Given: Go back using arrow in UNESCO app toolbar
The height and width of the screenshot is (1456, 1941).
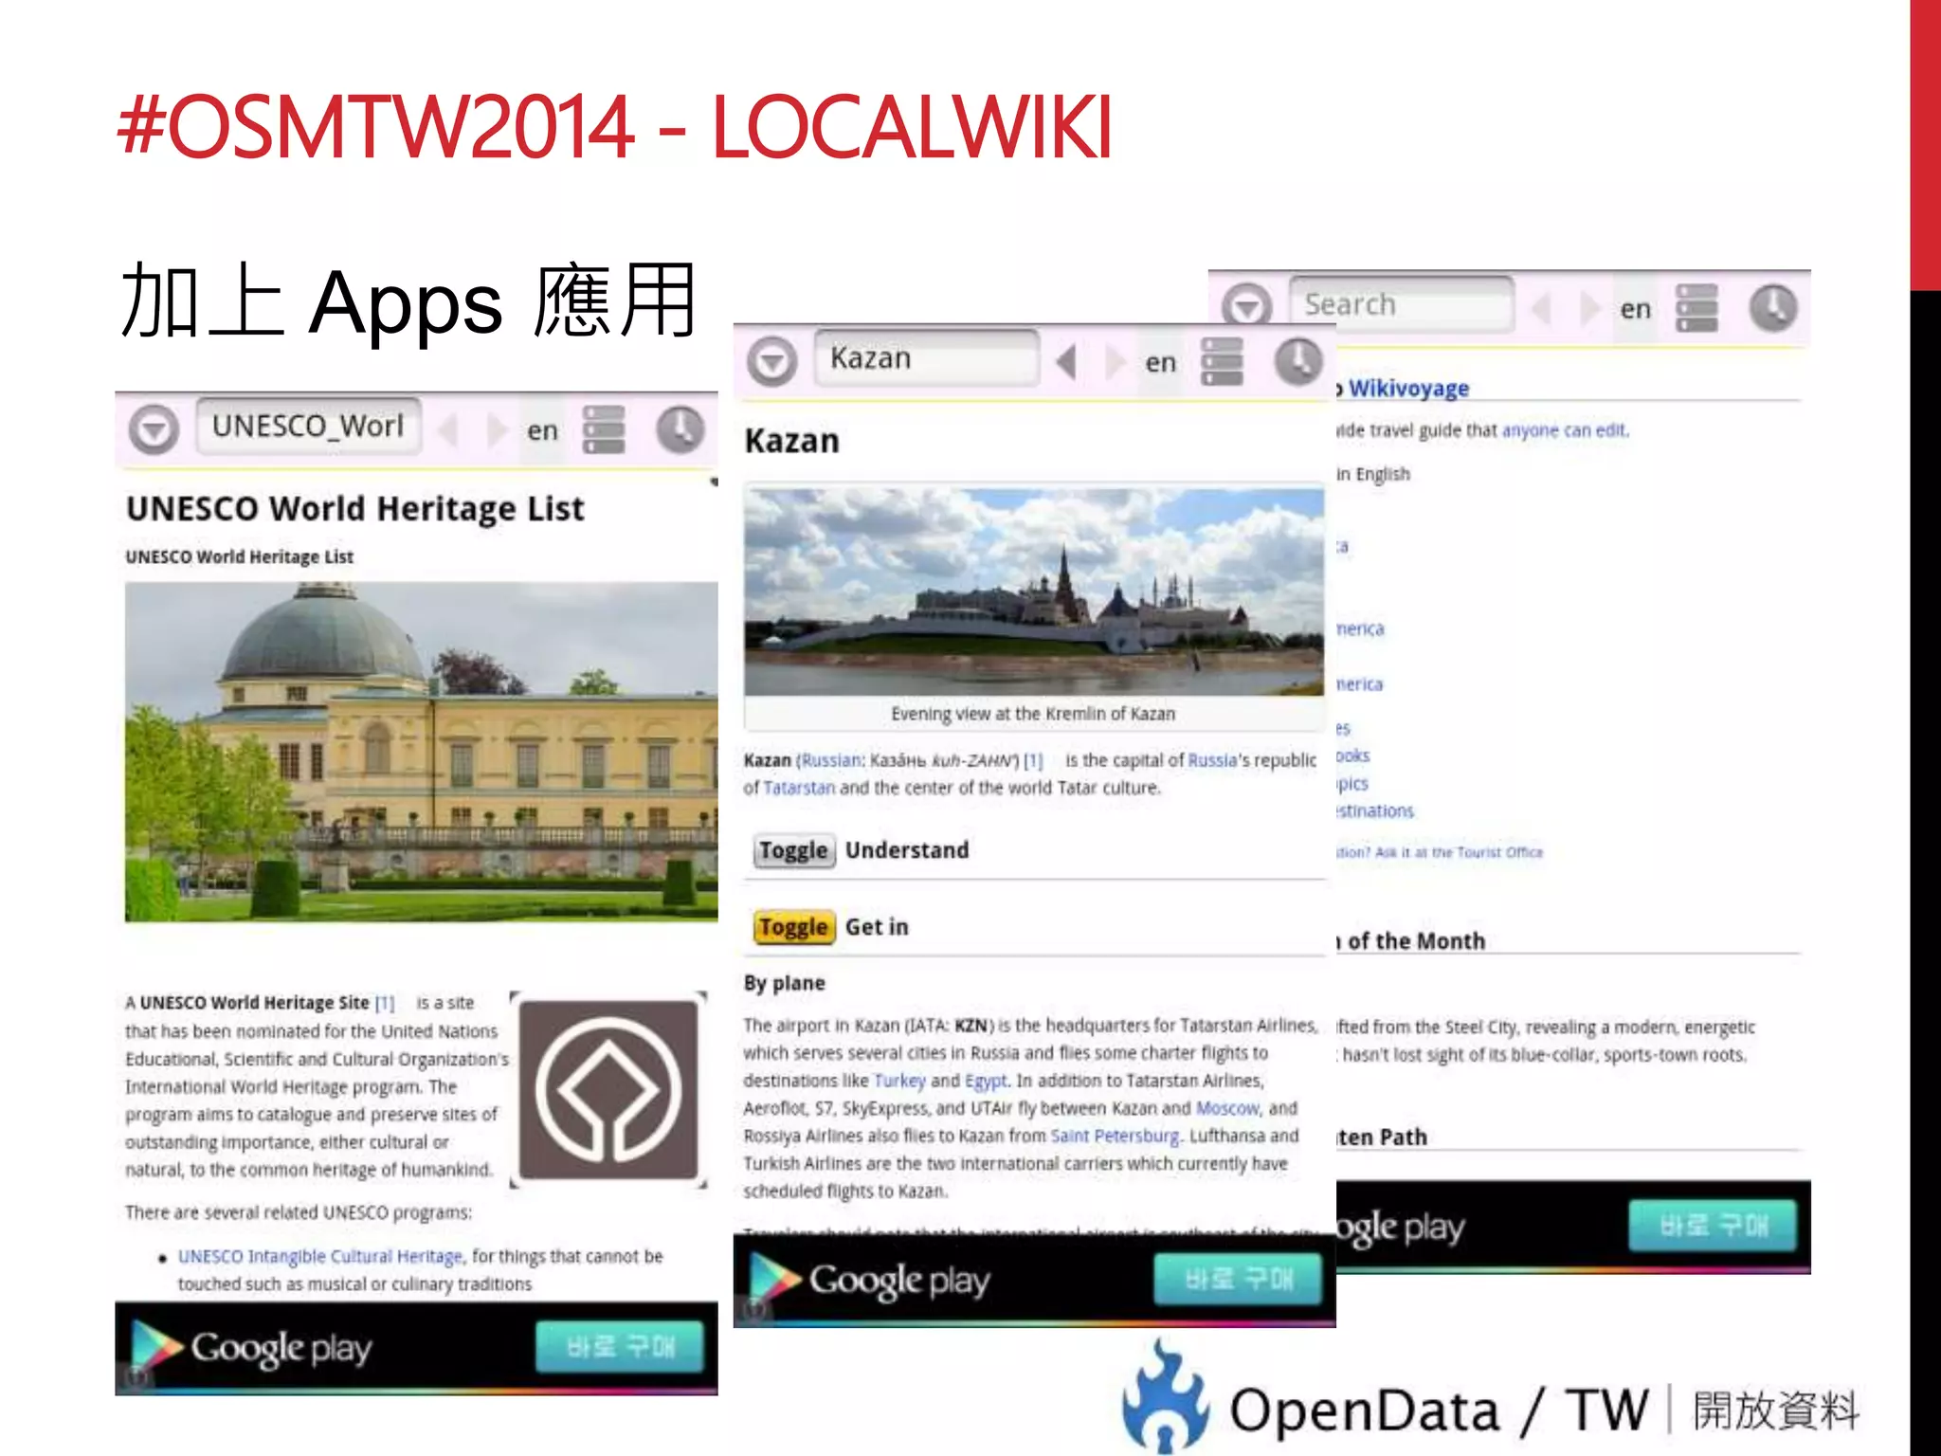Looking at the screenshot, I should point(448,430).
